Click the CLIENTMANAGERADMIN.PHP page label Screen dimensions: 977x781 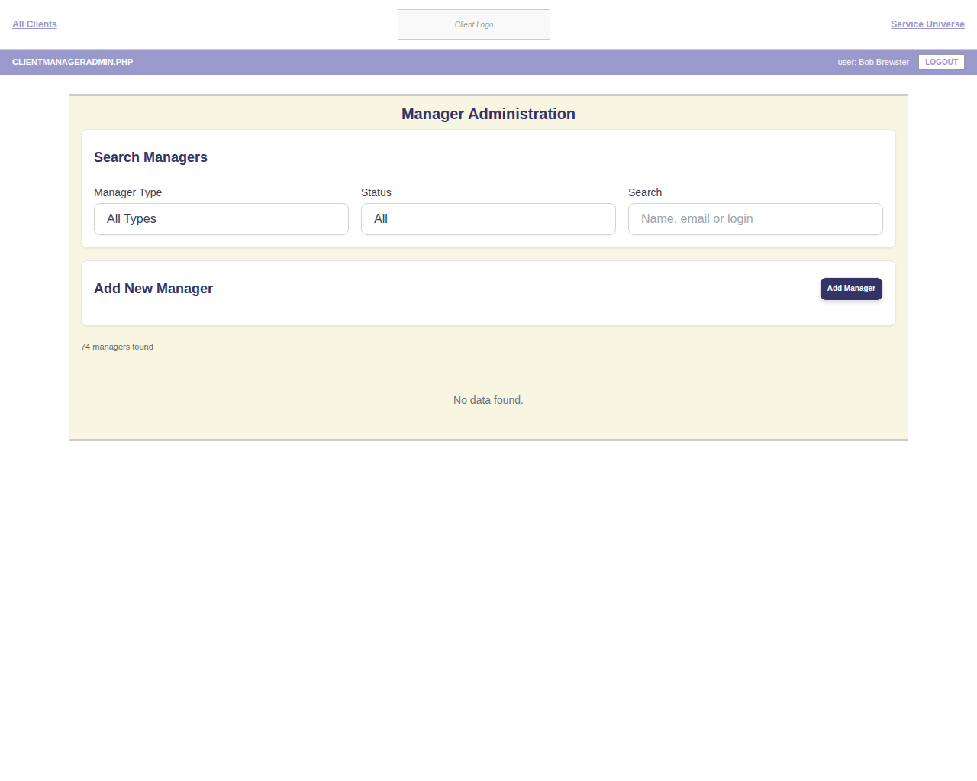point(73,63)
